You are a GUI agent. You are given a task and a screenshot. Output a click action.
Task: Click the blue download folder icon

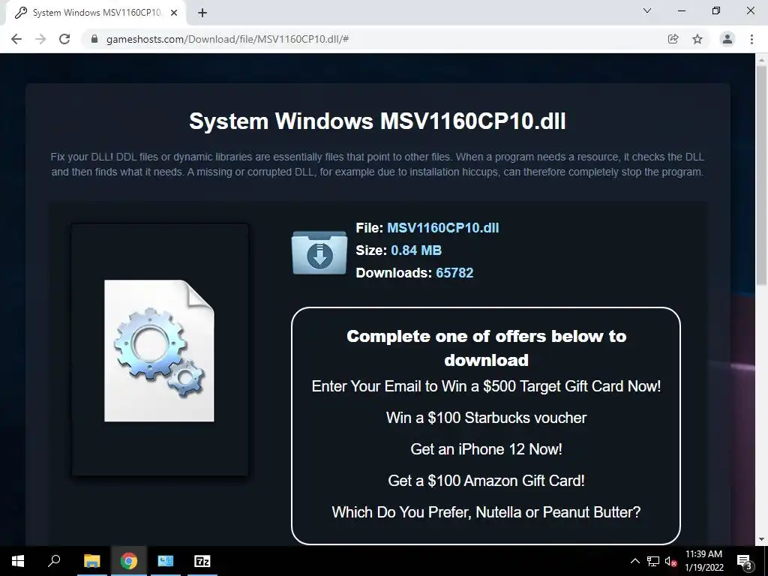pyautogui.click(x=319, y=252)
